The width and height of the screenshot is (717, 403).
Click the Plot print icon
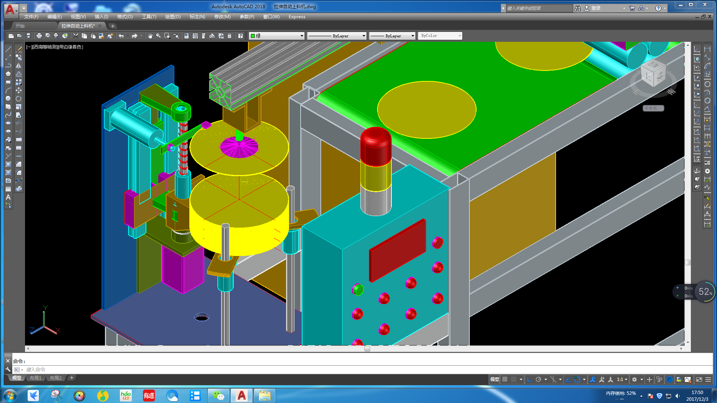click(x=39, y=36)
